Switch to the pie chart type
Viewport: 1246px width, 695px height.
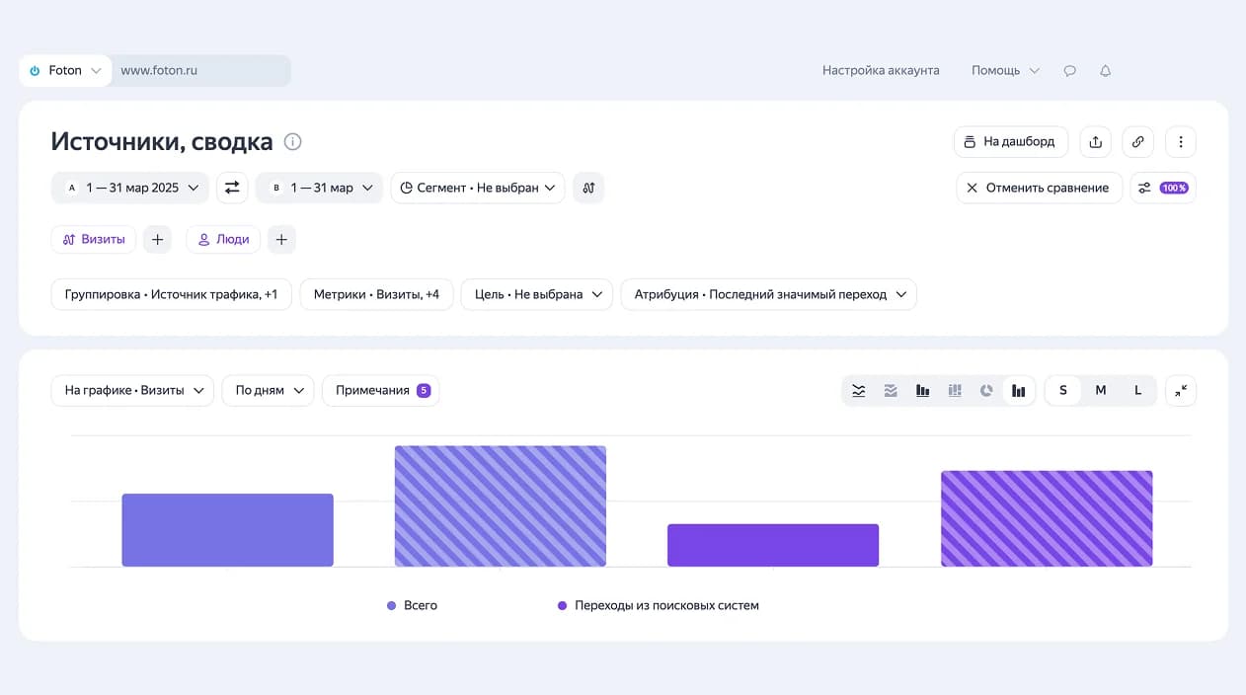986,390
